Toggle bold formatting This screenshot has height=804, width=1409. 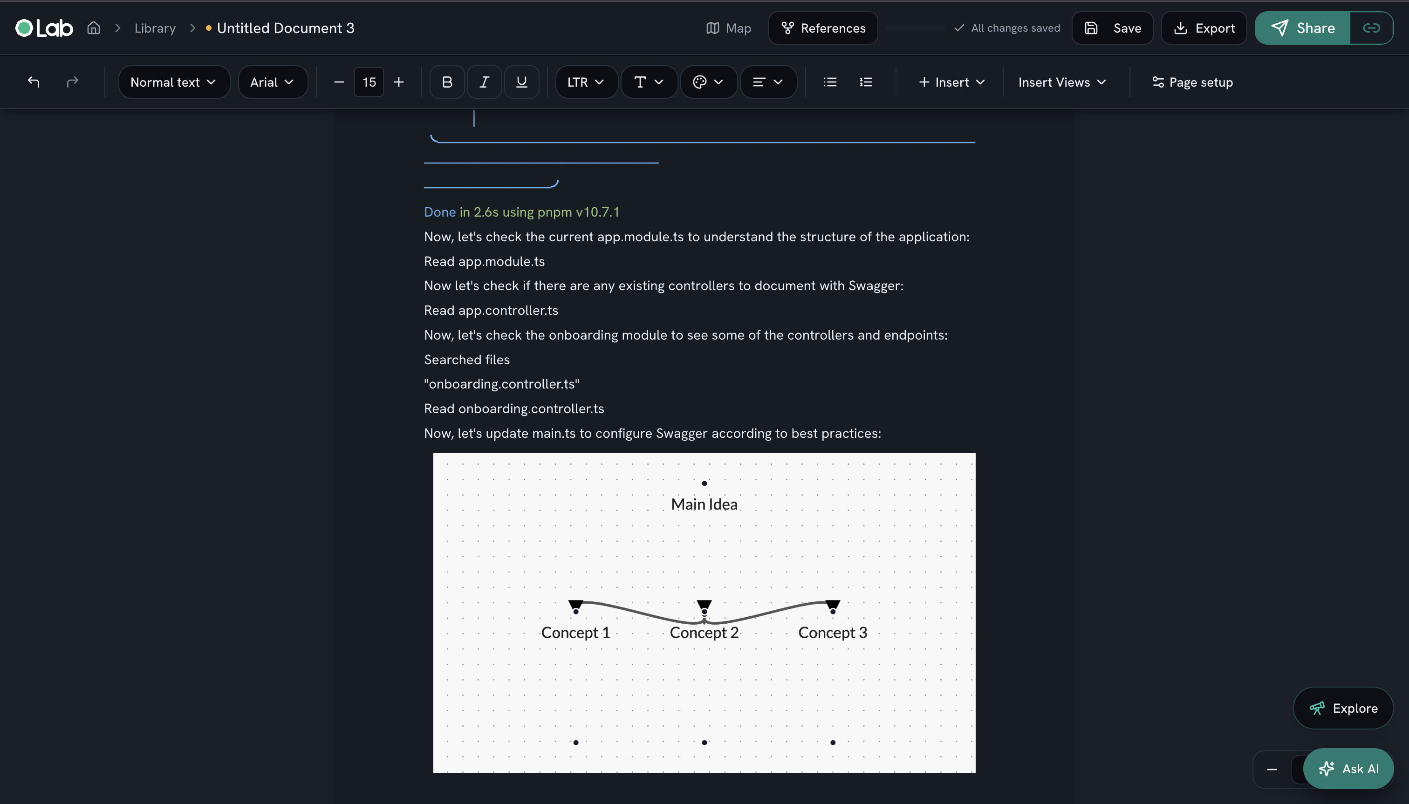(x=447, y=82)
